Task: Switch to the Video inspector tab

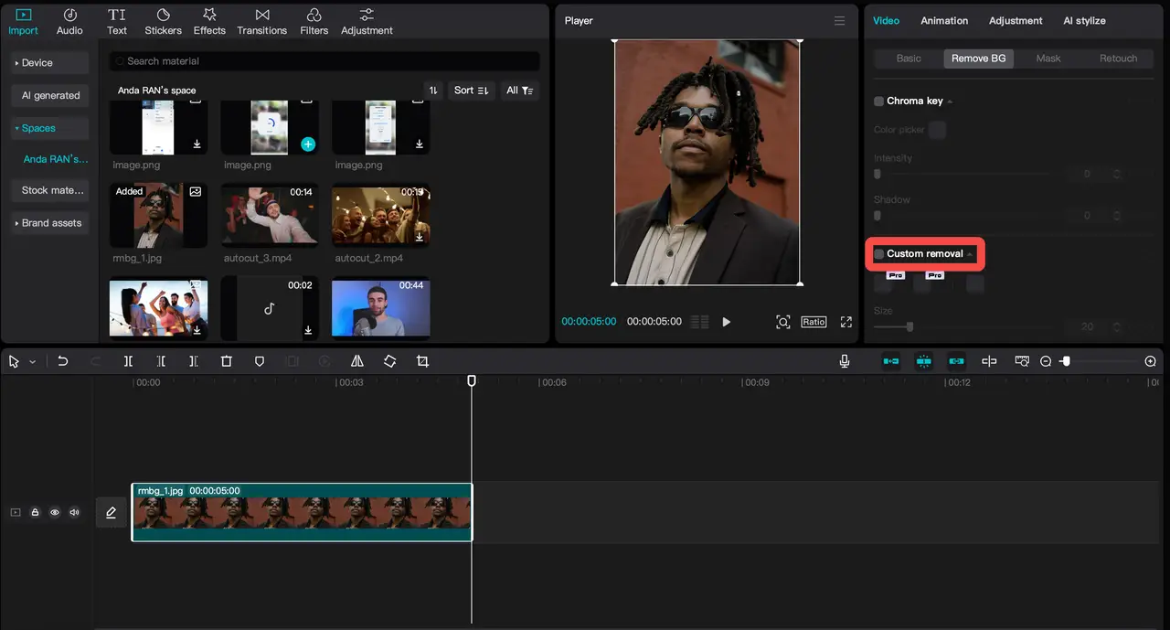Action: [x=886, y=20]
